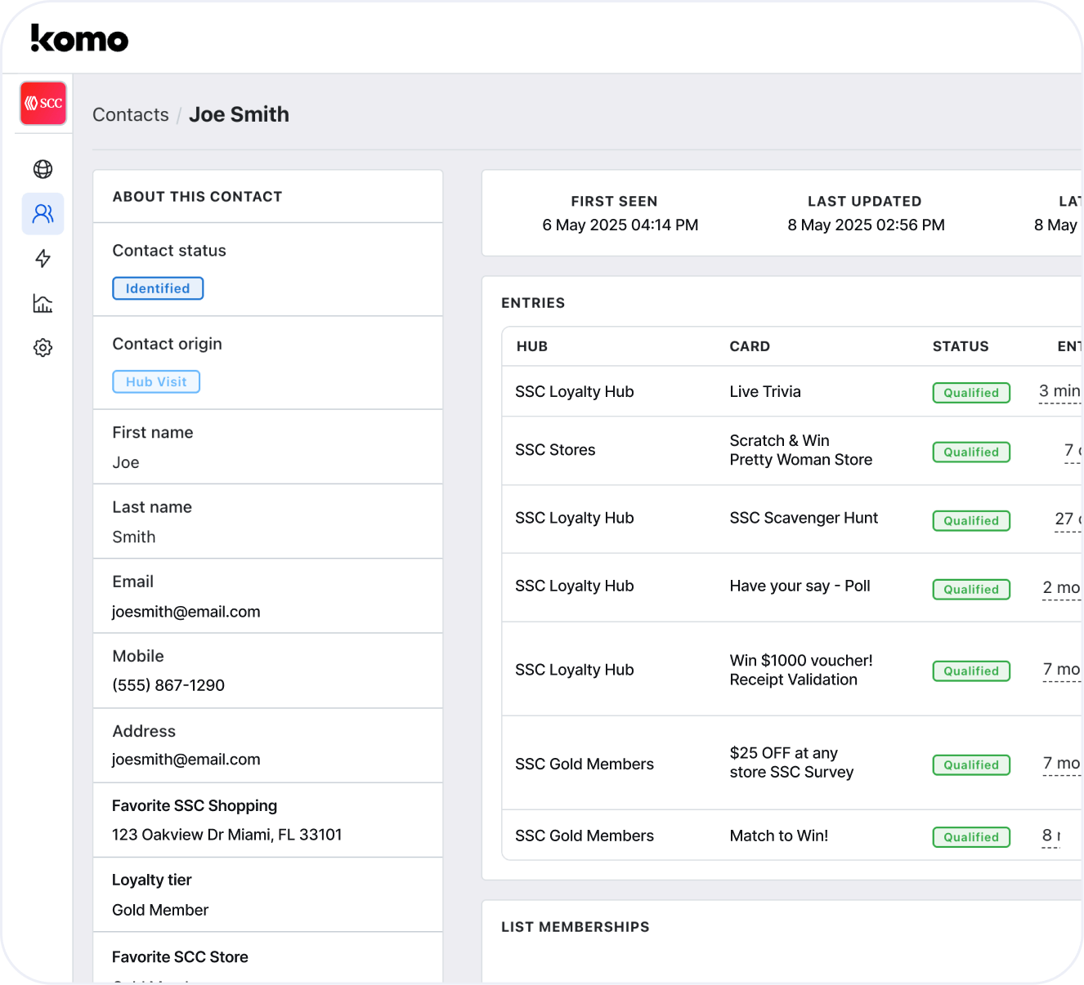
Task: Click the Komo logo
Action: click(79, 38)
